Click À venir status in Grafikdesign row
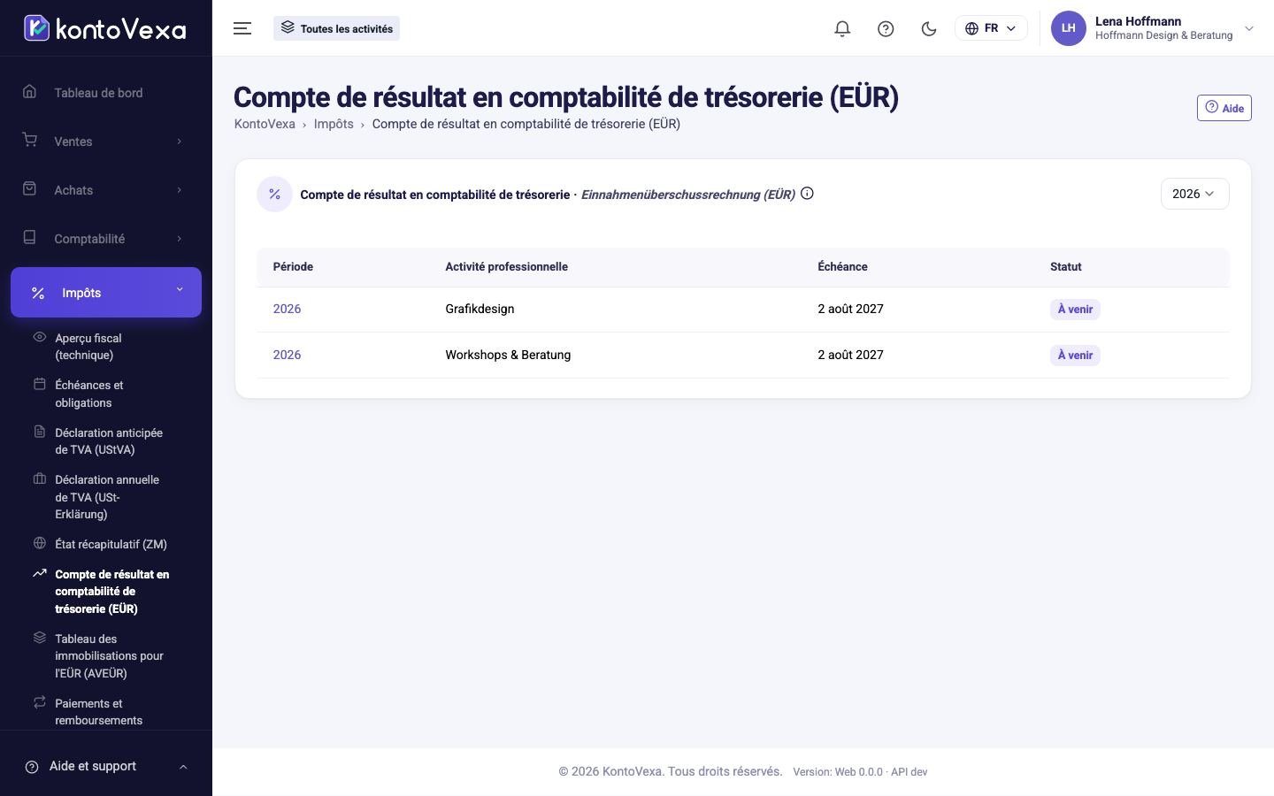The height and width of the screenshot is (796, 1274). point(1075,310)
